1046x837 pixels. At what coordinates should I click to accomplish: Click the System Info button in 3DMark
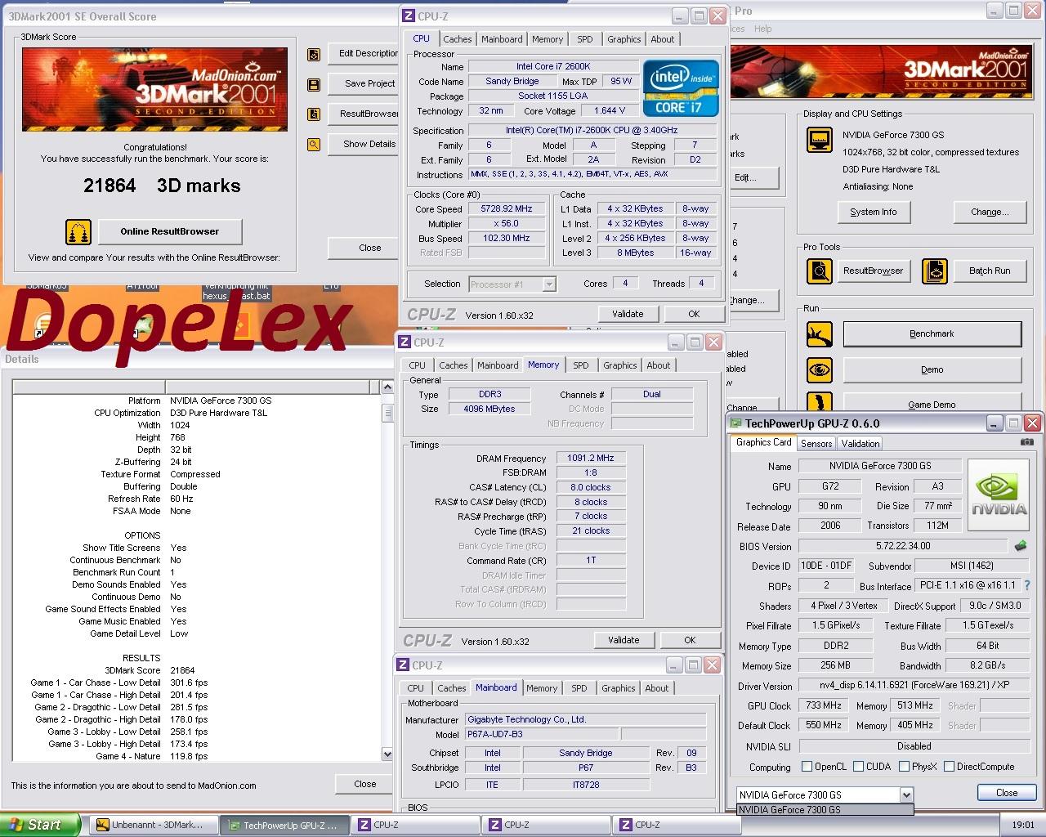(873, 213)
